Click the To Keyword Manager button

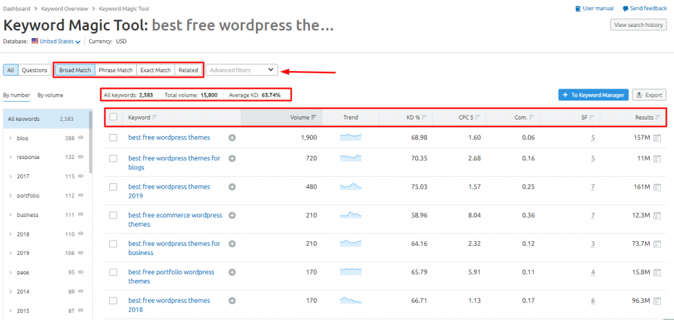coord(593,95)
